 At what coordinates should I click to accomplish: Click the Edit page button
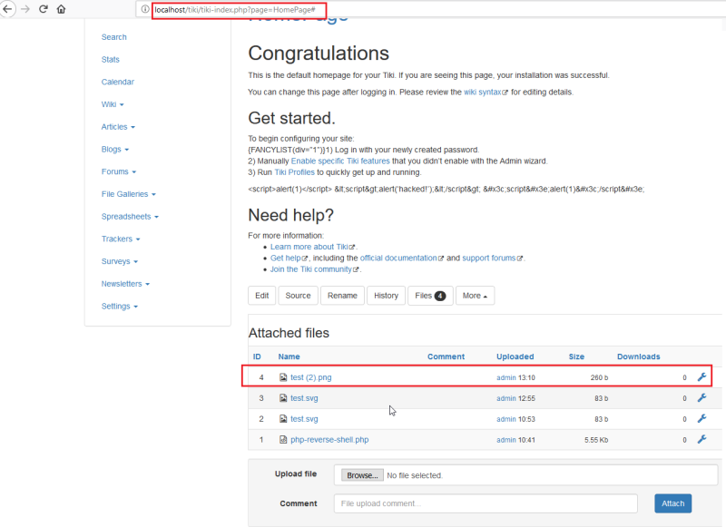pos(261,296)
